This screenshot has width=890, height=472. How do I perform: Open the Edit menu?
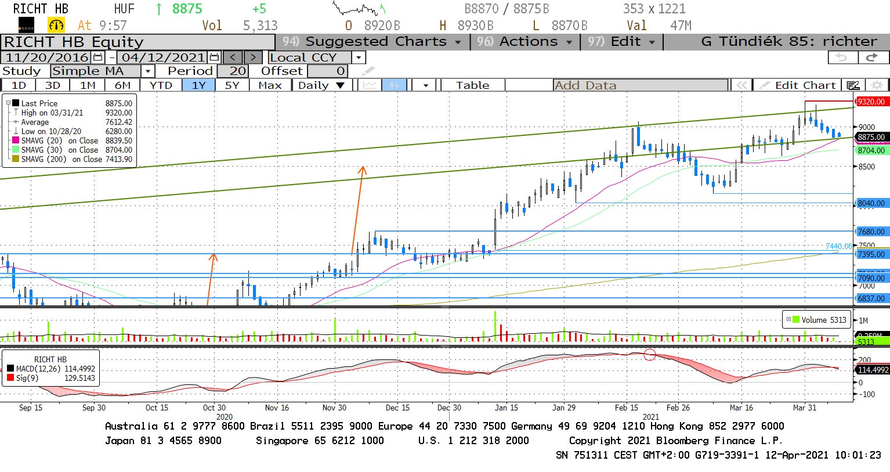coord(621,42)
